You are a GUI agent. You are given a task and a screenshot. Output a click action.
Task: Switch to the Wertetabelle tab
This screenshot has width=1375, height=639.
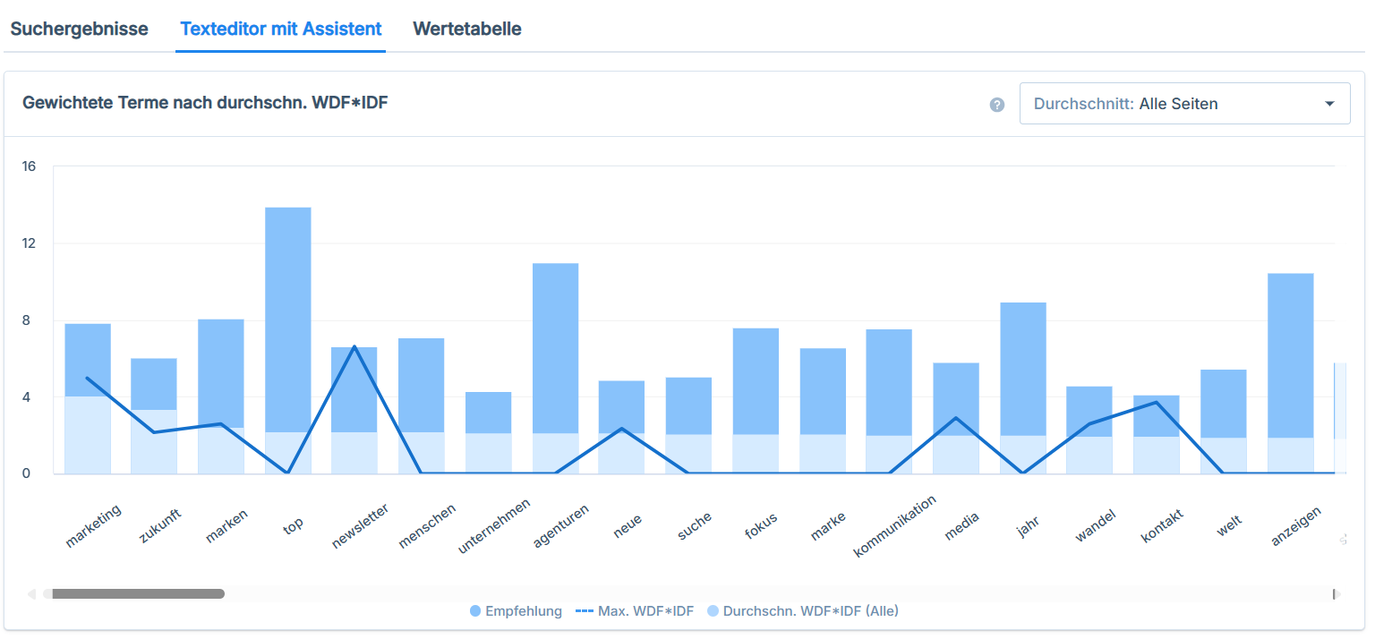pyautogui.click(x=466, y=29)
